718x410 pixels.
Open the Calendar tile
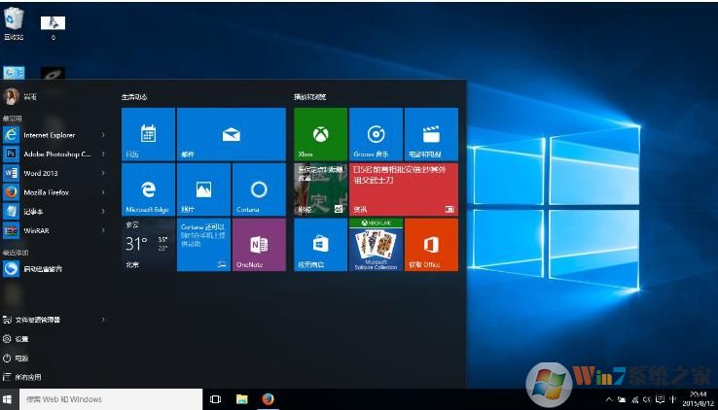tap(148, 134)
